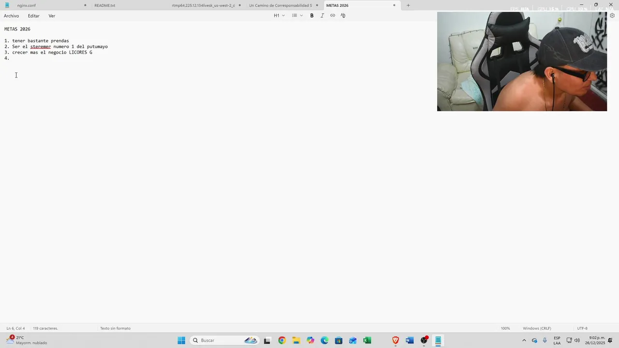
Task: Show hidden system tray icons
Action: point(524,340)
